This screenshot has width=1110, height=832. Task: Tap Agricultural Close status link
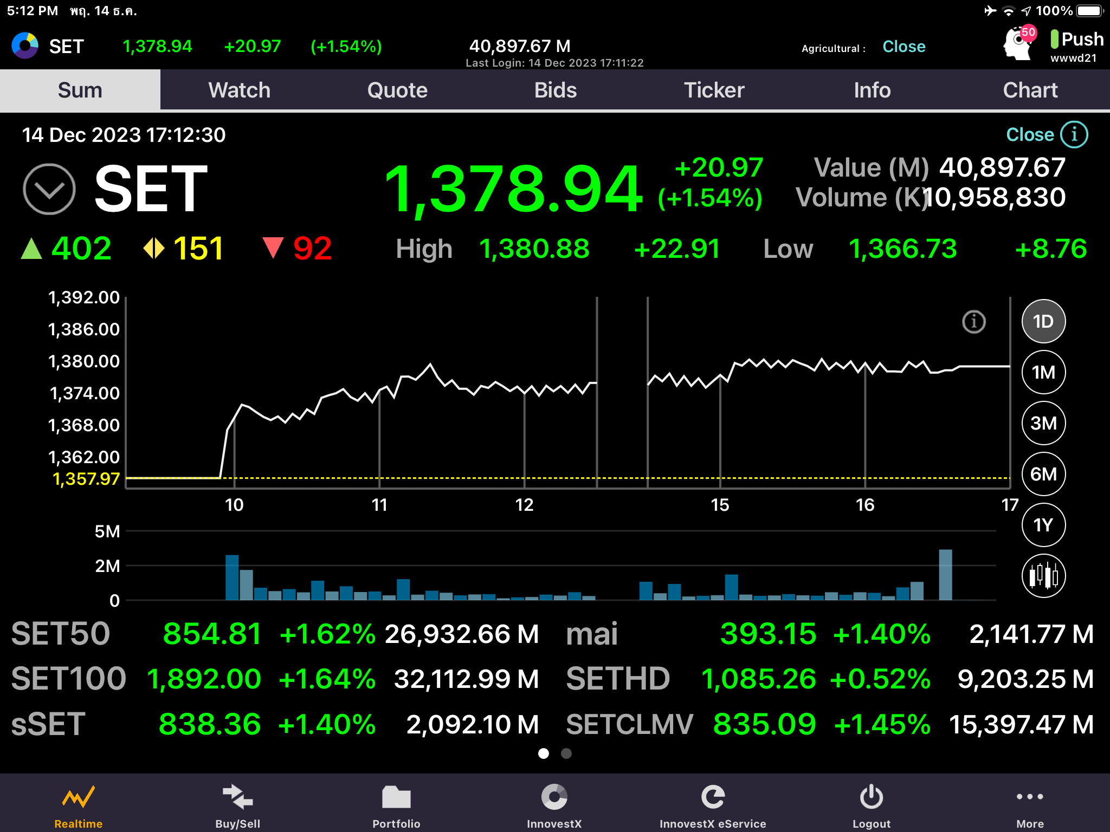[x=904, y=47]
